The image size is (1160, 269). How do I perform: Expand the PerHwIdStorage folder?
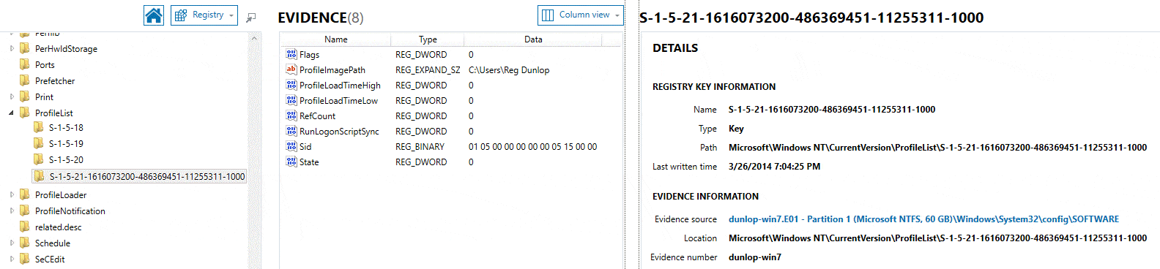point(12,49)
